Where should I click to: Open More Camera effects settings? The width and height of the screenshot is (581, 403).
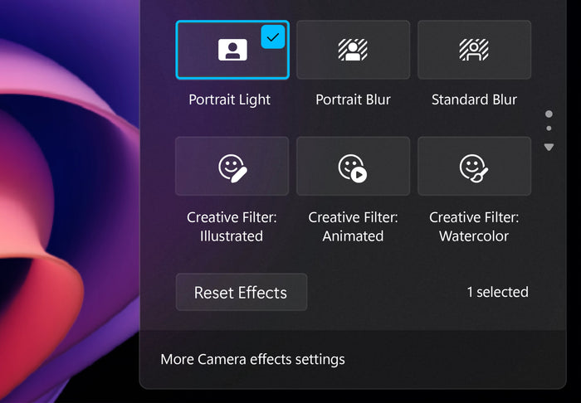pos(252,359)
